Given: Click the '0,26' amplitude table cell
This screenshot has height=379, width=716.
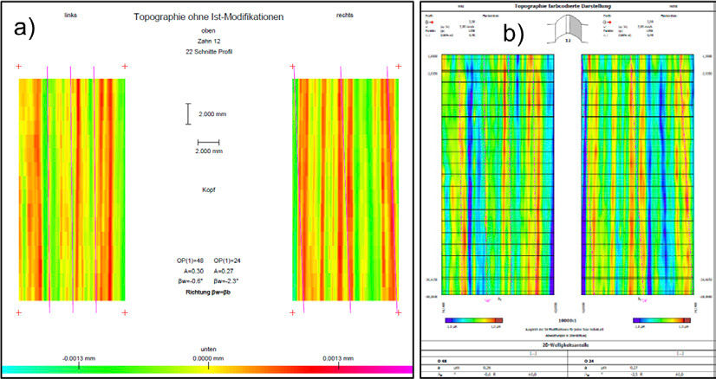Looking at the screenshot, I should (485, 367).
